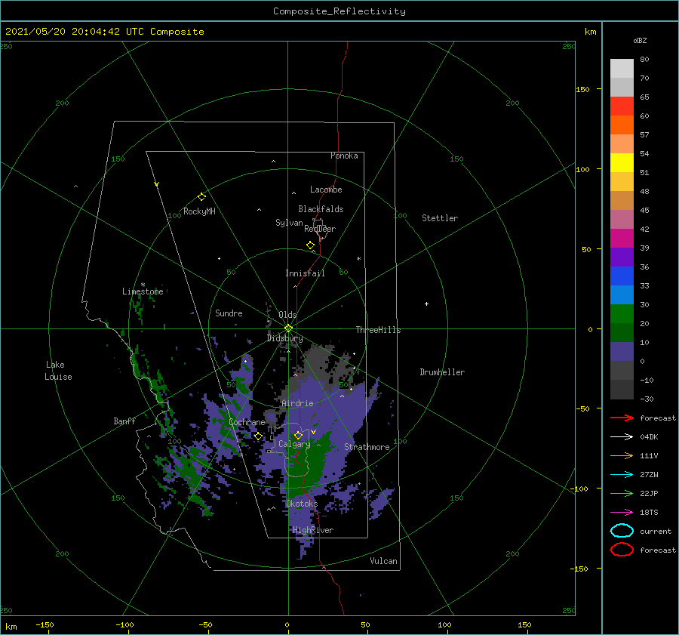Screen dimensions: 679x635
Task: Click the Innisfail town label
Action: [305, 273]
